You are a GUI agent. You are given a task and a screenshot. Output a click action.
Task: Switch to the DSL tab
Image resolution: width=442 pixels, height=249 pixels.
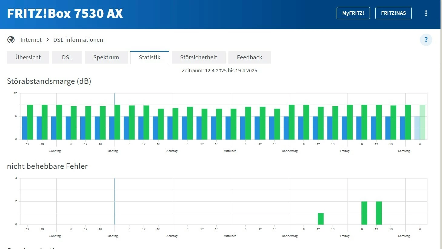[x=67, y=57]
